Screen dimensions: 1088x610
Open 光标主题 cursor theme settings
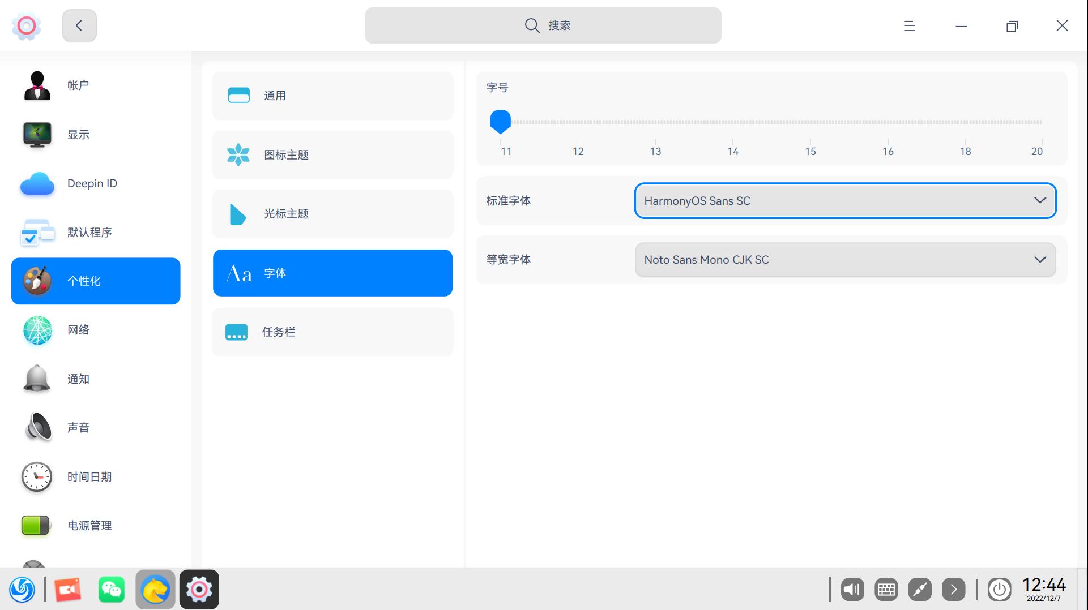(332, 213)
